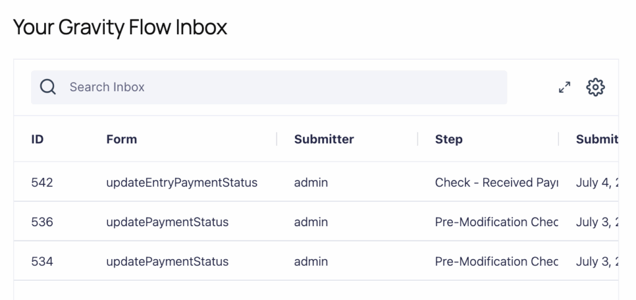
Task: Select the updateEntryPaymentStatus form row
Action: point(181,183)
